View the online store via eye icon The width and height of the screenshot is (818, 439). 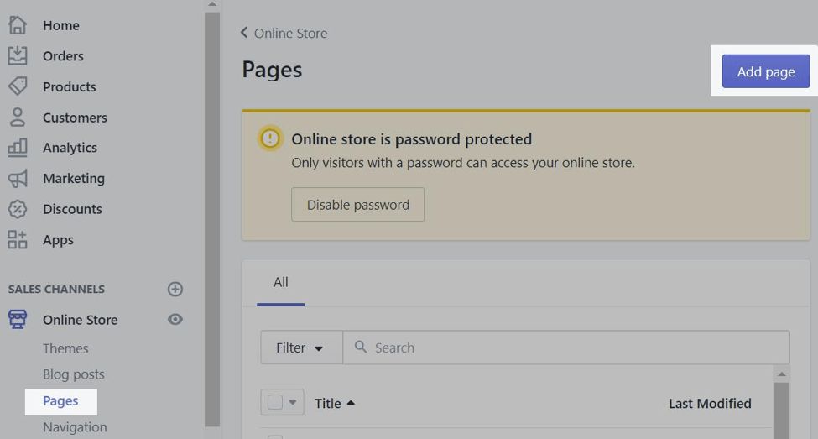tap(175, 319)
